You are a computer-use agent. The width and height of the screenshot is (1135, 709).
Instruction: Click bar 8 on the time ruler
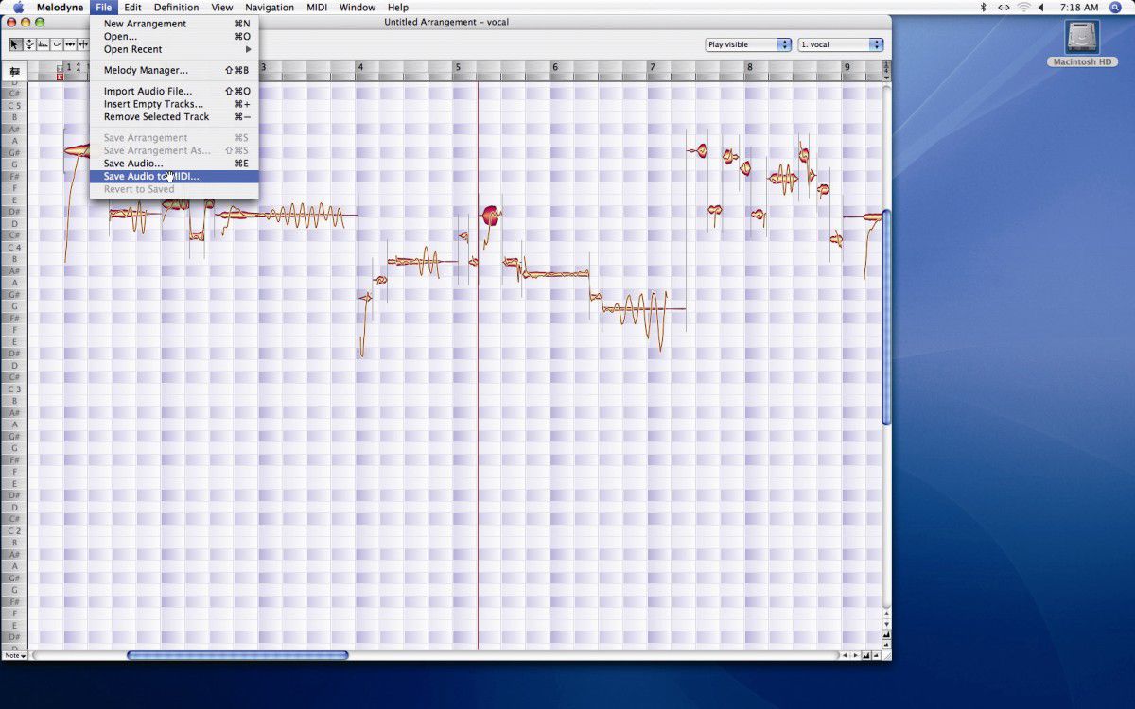click(x=750, y=67)
